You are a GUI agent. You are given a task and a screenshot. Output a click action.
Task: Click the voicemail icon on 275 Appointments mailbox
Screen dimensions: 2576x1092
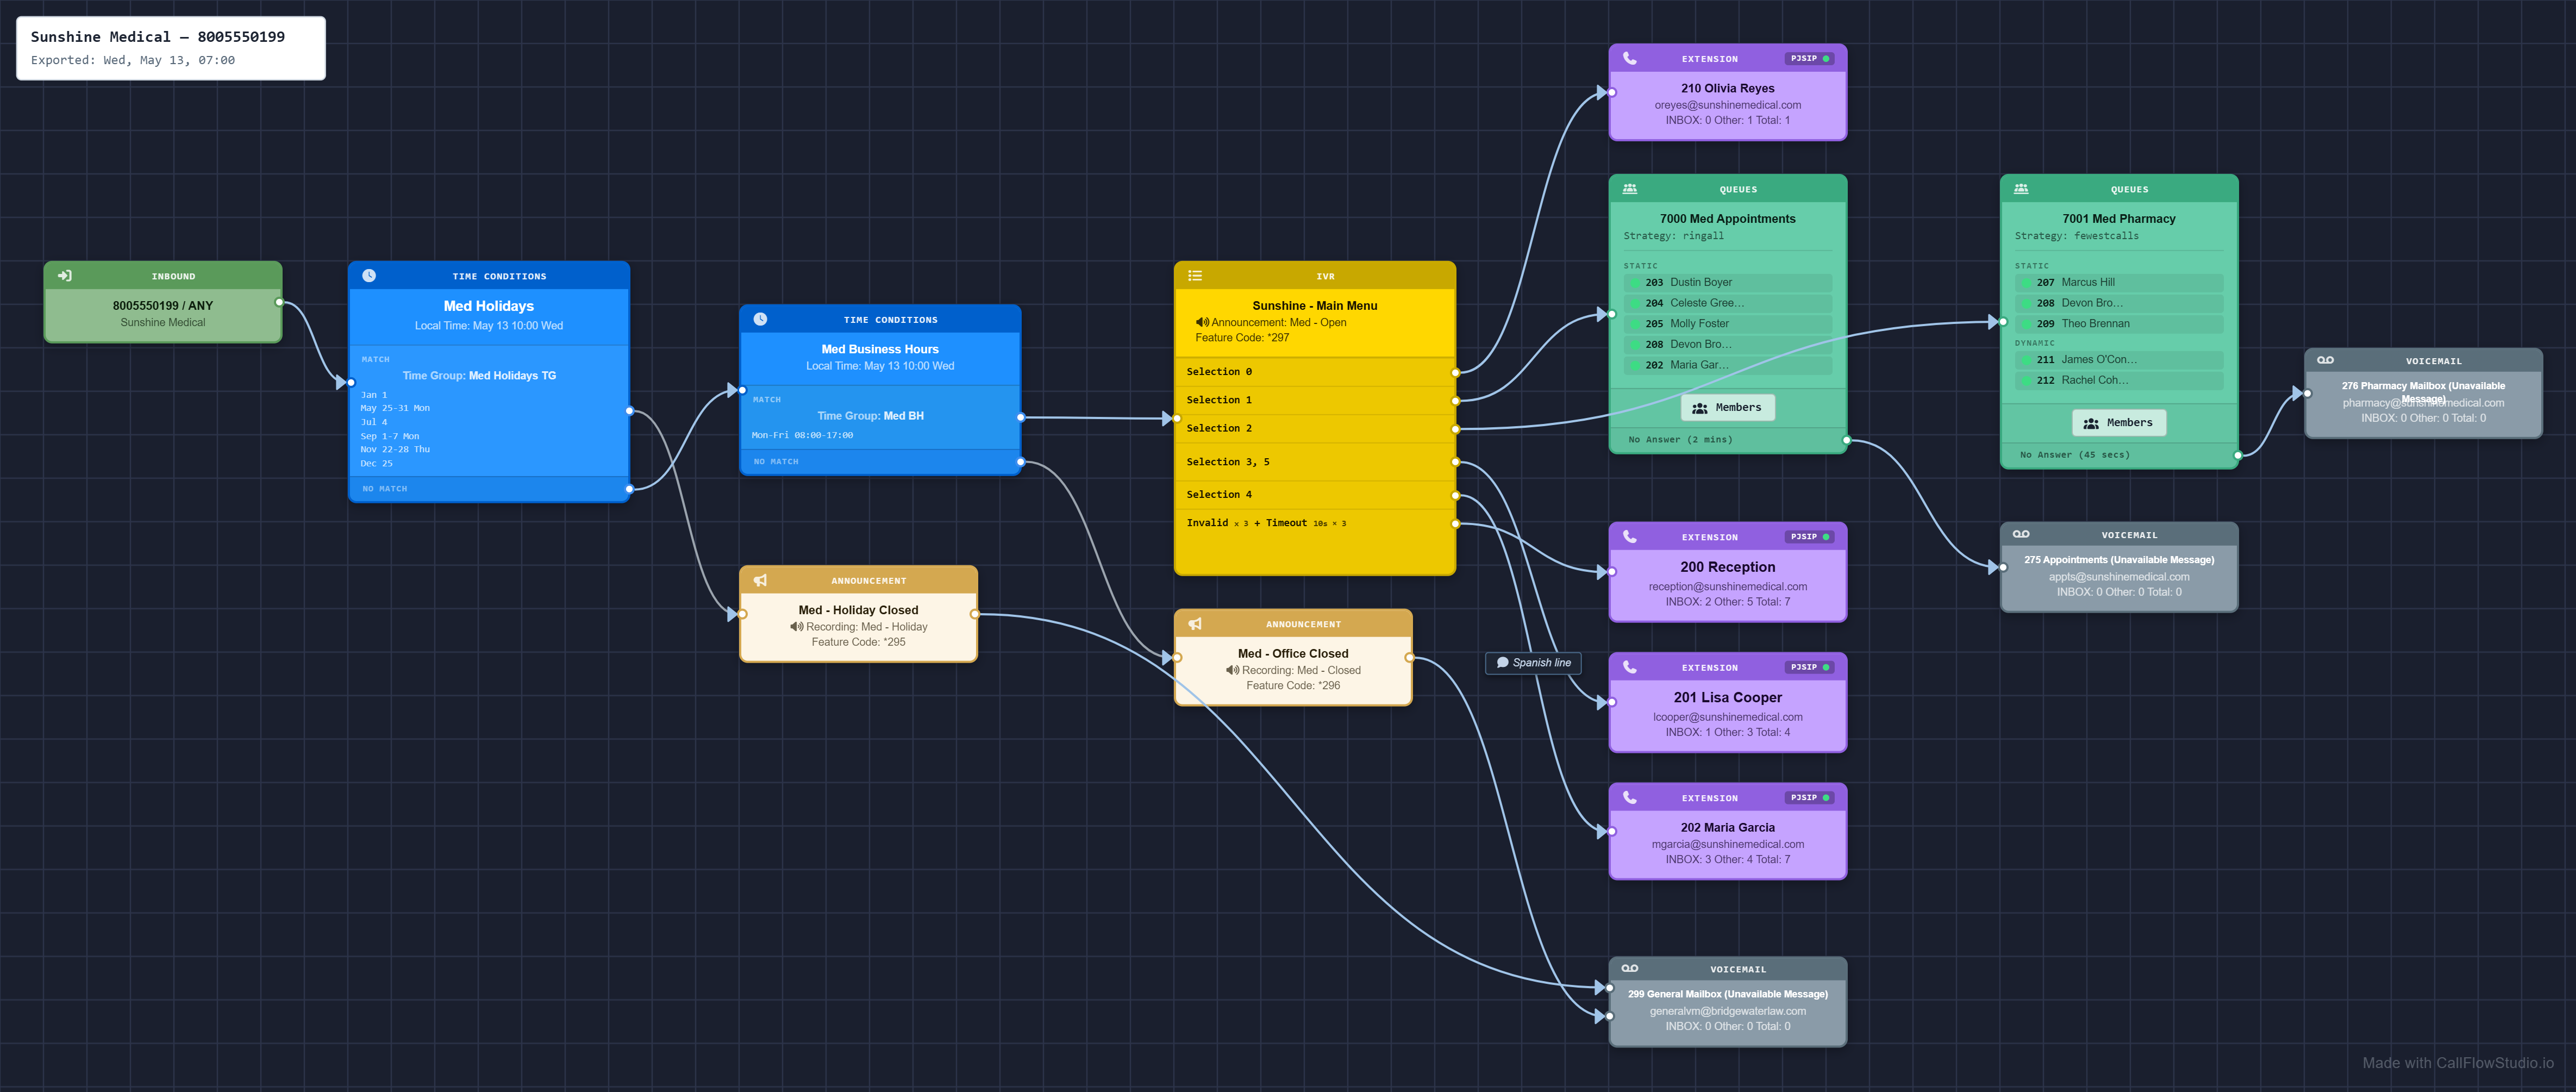click(x=2021, y=534)
